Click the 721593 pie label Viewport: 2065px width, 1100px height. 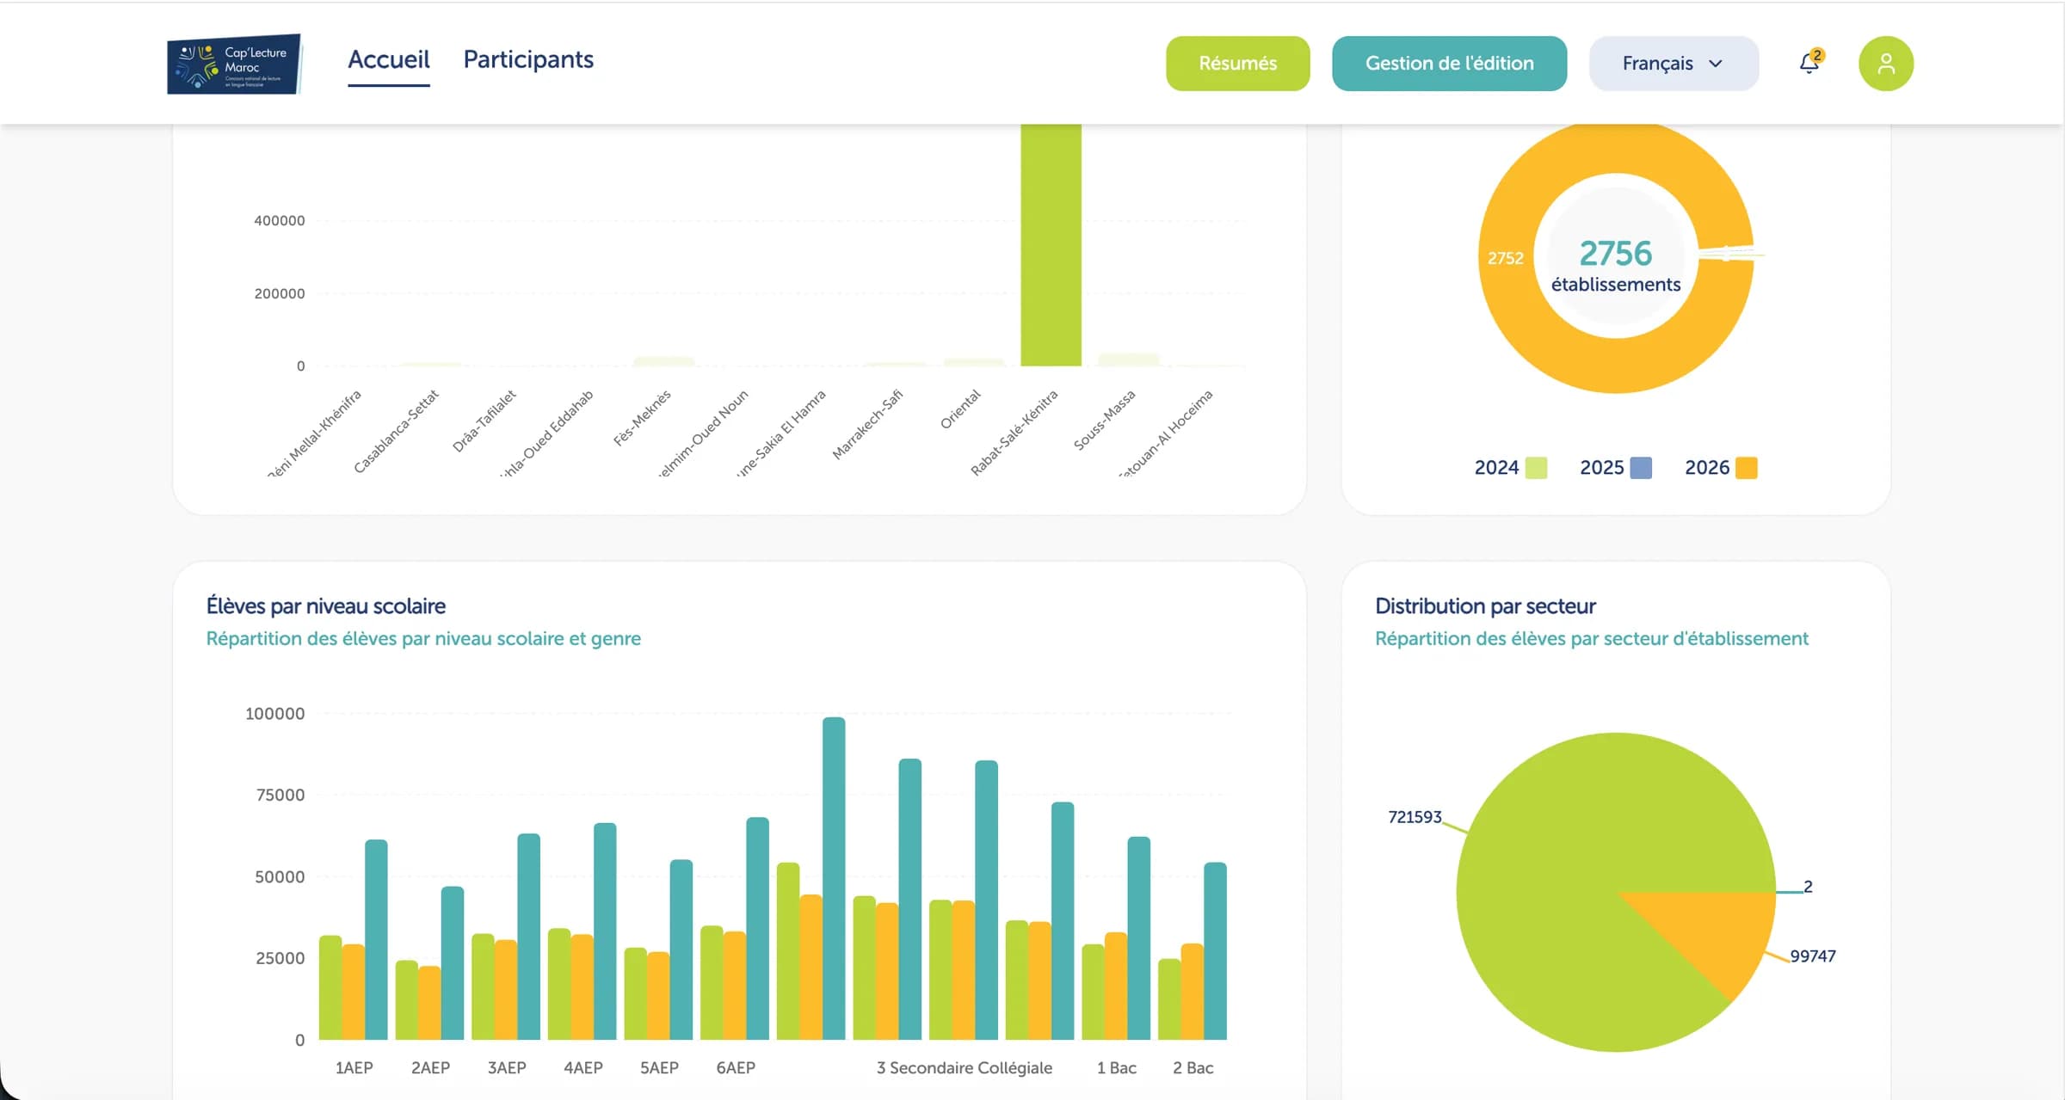tap(1414, 817)
